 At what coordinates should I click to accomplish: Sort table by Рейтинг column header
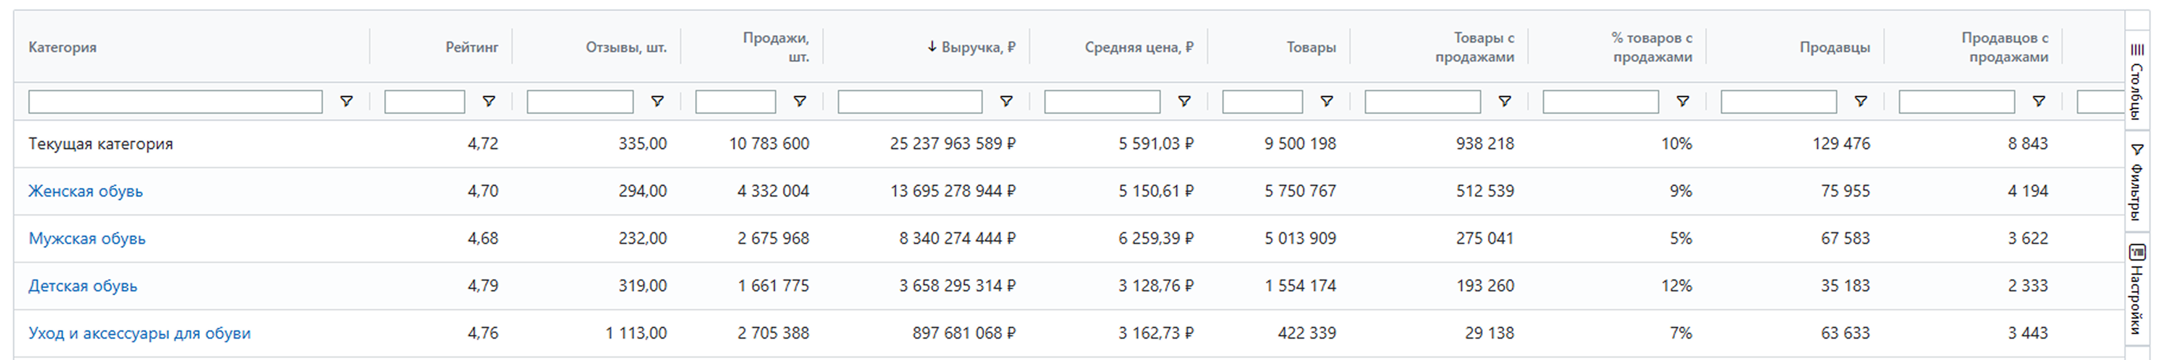pyautogui.click(x=471, y=47)
